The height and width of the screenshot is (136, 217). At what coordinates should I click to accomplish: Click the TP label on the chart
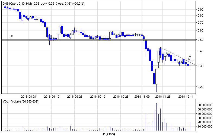pos(11,36)
